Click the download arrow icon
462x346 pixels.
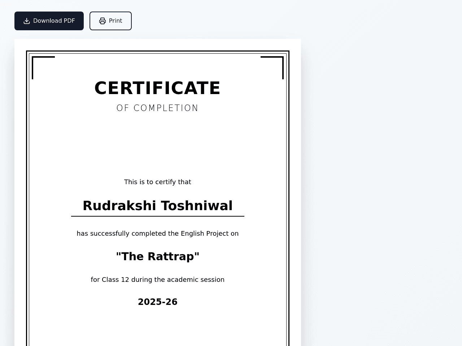(x=27, y=21)
